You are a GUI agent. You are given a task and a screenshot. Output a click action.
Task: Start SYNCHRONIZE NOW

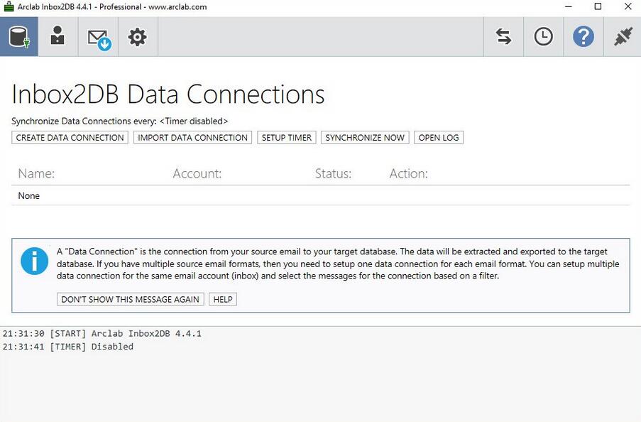click(x=365, y=138)
